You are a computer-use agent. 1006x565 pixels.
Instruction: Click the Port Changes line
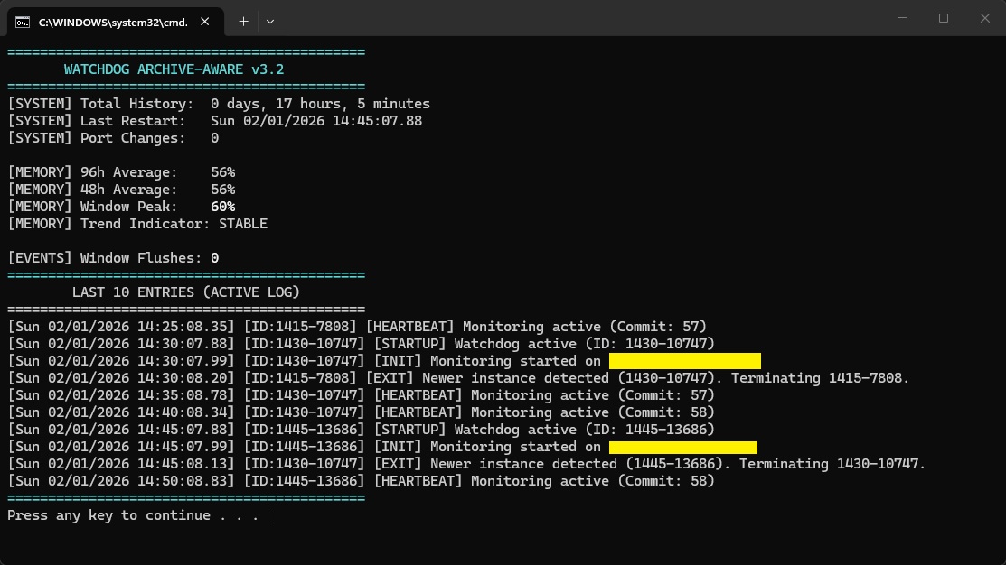[x=114, y=138]
